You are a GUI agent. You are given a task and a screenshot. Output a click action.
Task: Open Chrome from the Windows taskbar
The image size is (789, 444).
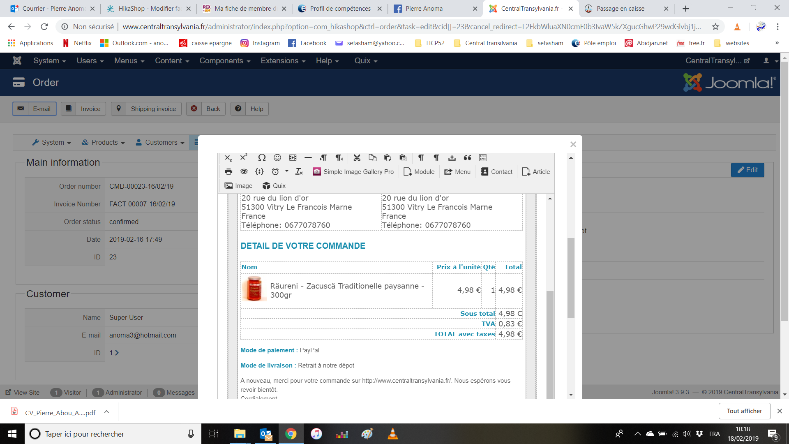pos(291,434)
